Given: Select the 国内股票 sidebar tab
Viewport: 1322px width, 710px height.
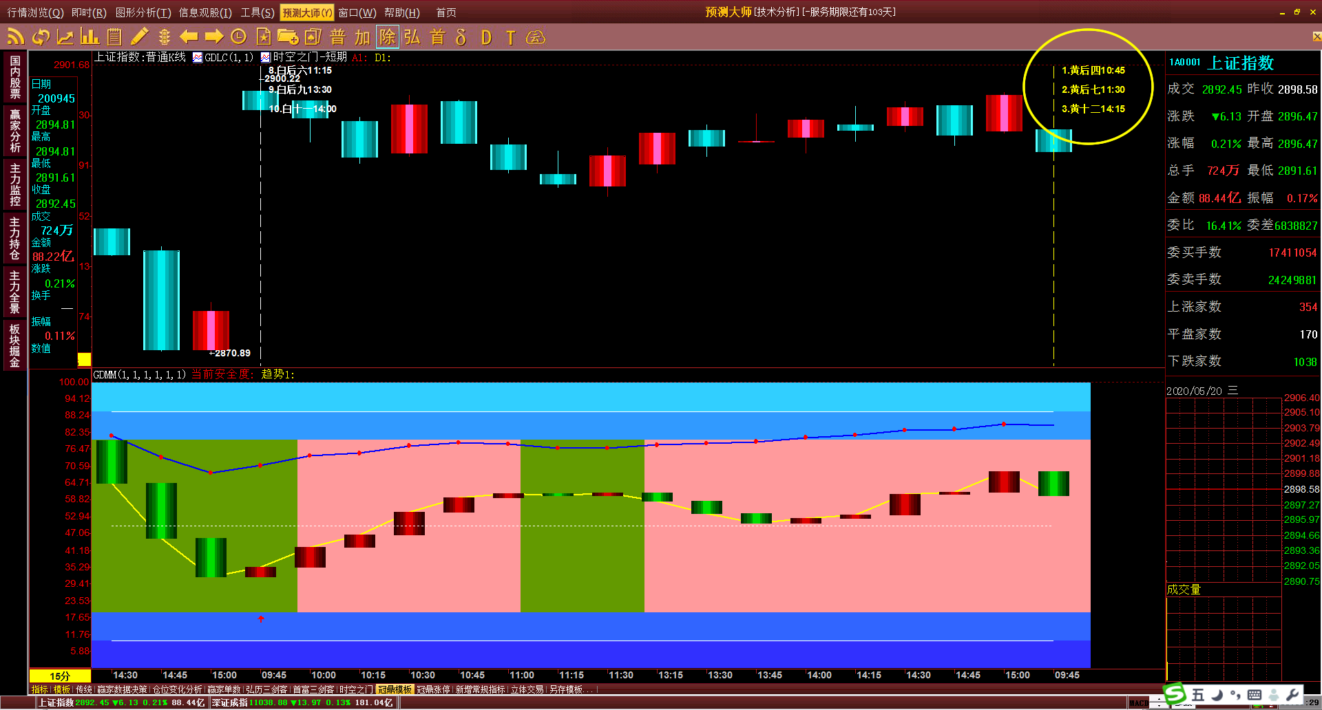Looking at the screenshot, I should pyautogui.click(x=15, y=77).
